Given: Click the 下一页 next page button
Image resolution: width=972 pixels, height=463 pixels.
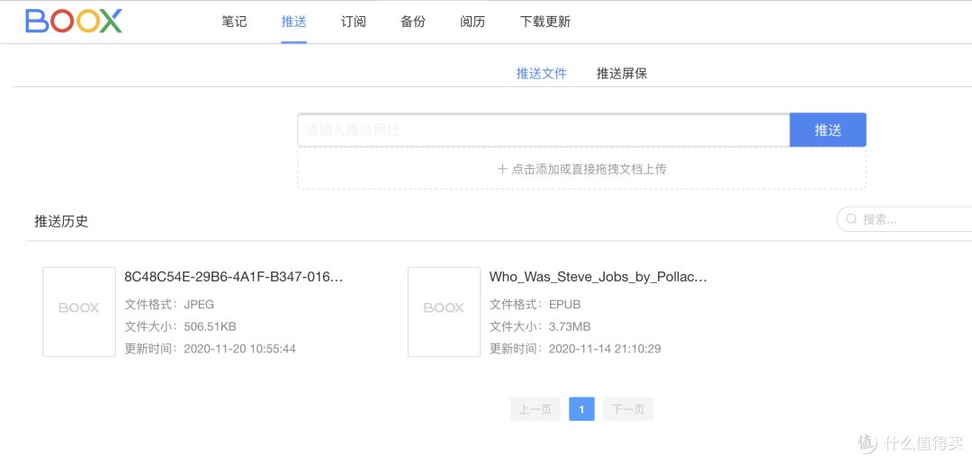Looking at the screenshot, I should coord(628,409).
